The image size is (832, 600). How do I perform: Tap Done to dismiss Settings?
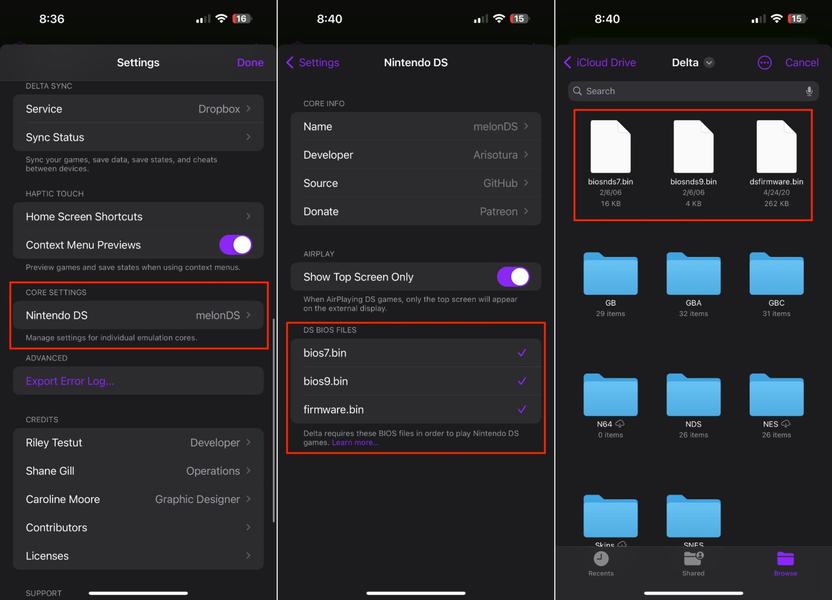(250, 62)
